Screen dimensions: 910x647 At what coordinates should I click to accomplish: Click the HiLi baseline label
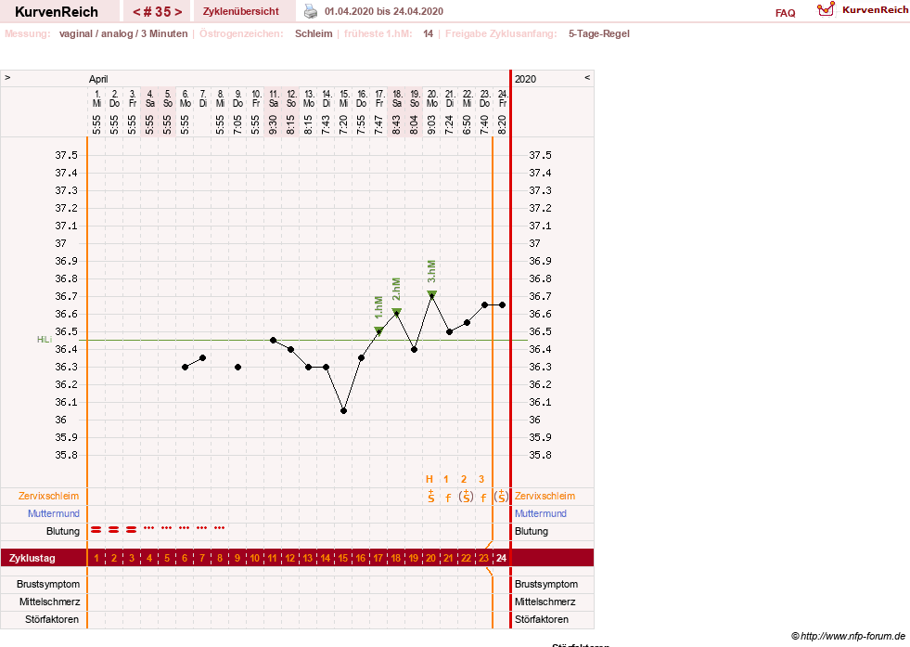click(45, 340)
